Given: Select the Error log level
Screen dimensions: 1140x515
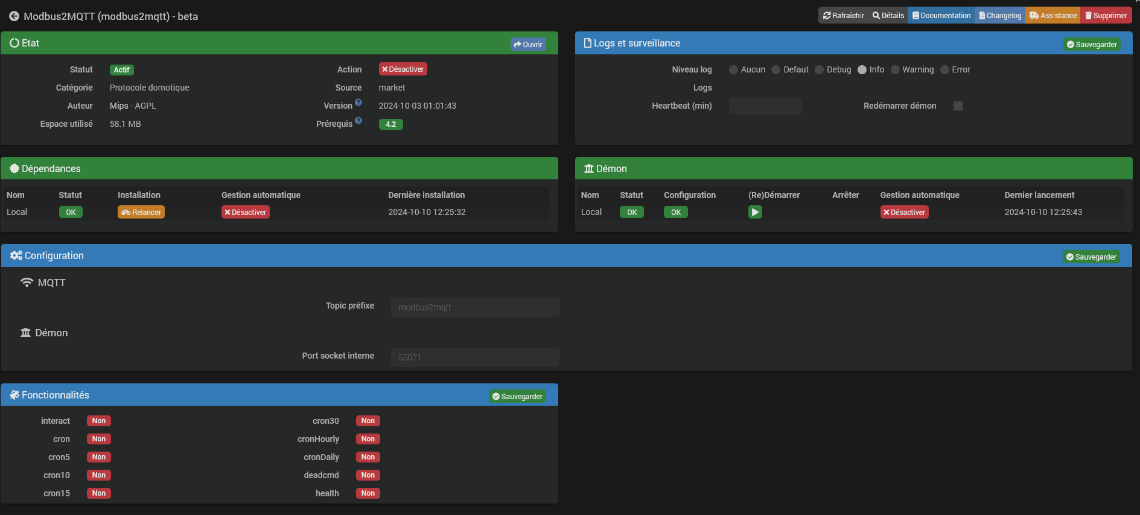Looking at the screenshot, I should coord(944,70).
